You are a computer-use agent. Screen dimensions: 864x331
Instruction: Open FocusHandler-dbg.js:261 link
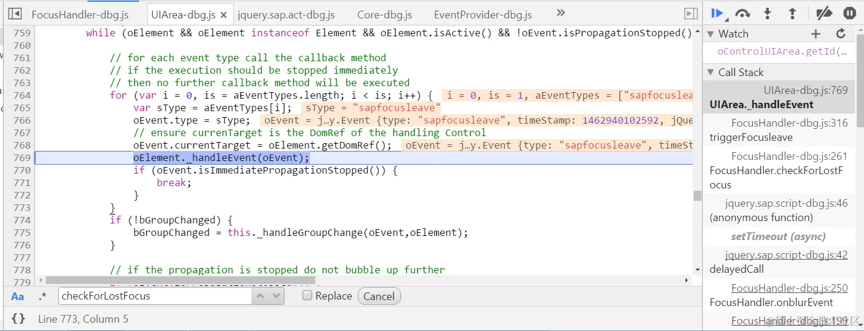[x=790, y=156]
